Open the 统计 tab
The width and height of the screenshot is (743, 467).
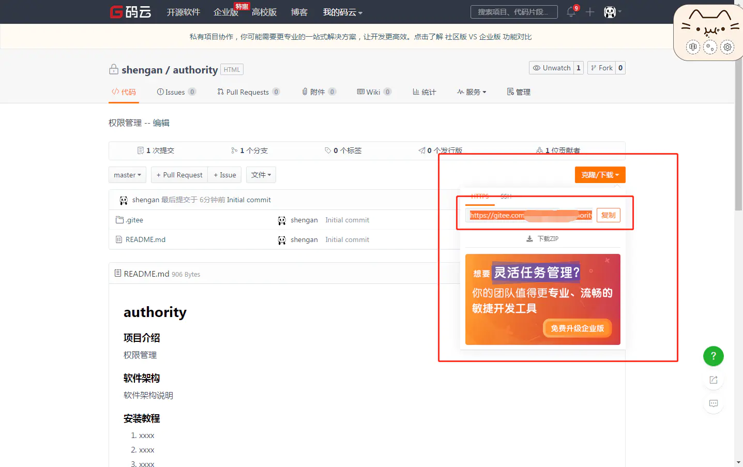click(x=424, y=92)
